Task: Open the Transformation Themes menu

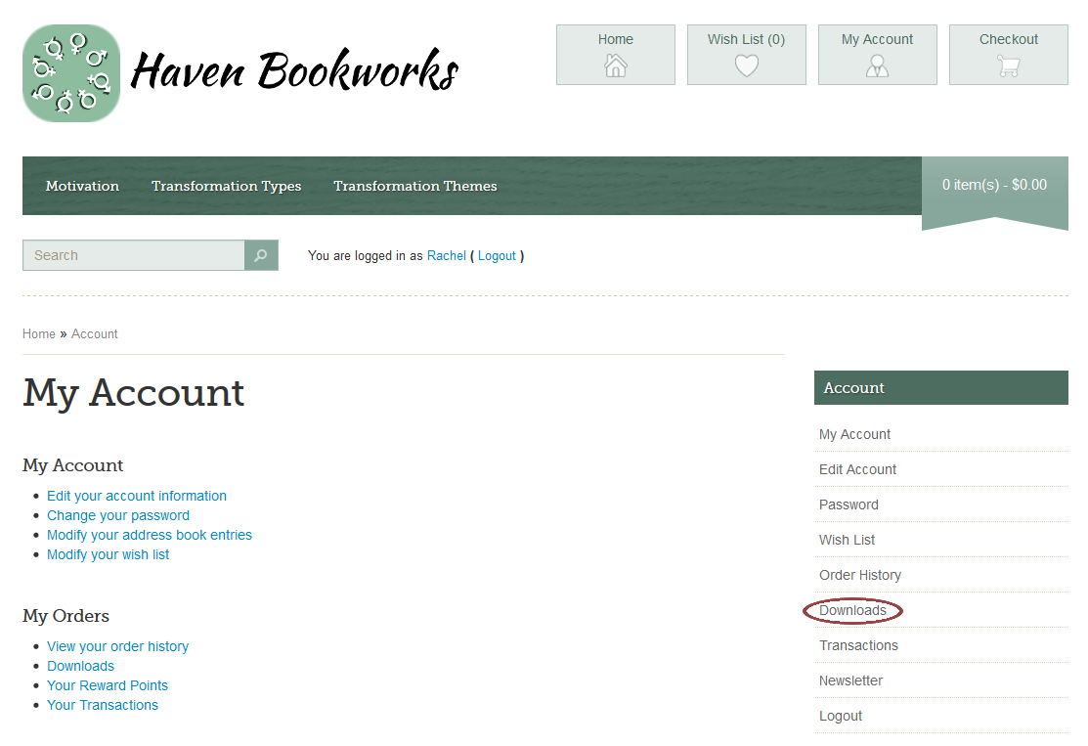Action: [x=414, y=186]
